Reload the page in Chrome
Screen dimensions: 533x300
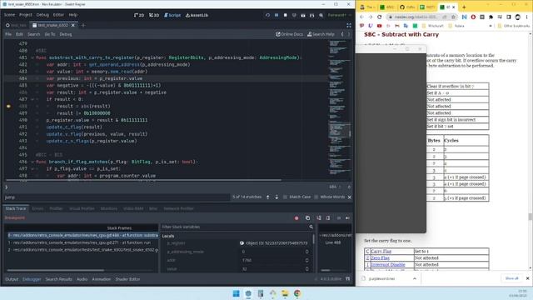click(380, 17)
